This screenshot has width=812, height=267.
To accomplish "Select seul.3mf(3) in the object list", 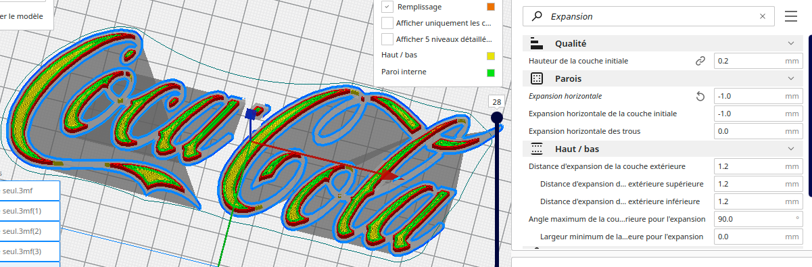I will click(x=30, y=251).
